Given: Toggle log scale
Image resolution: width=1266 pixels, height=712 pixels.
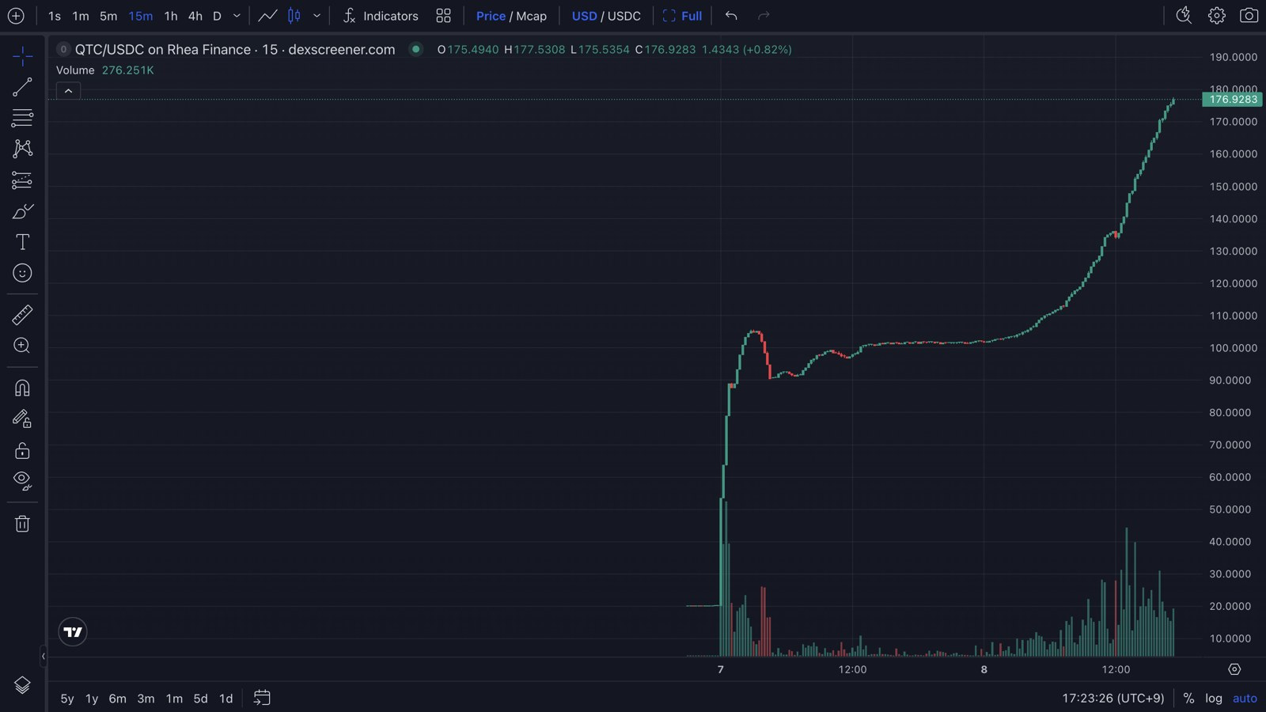Looking at the screenshot, I should click(1214, 699).
